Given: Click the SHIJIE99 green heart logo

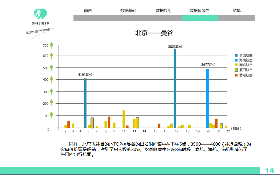Looking at the screenshot, I should (40, 14).
